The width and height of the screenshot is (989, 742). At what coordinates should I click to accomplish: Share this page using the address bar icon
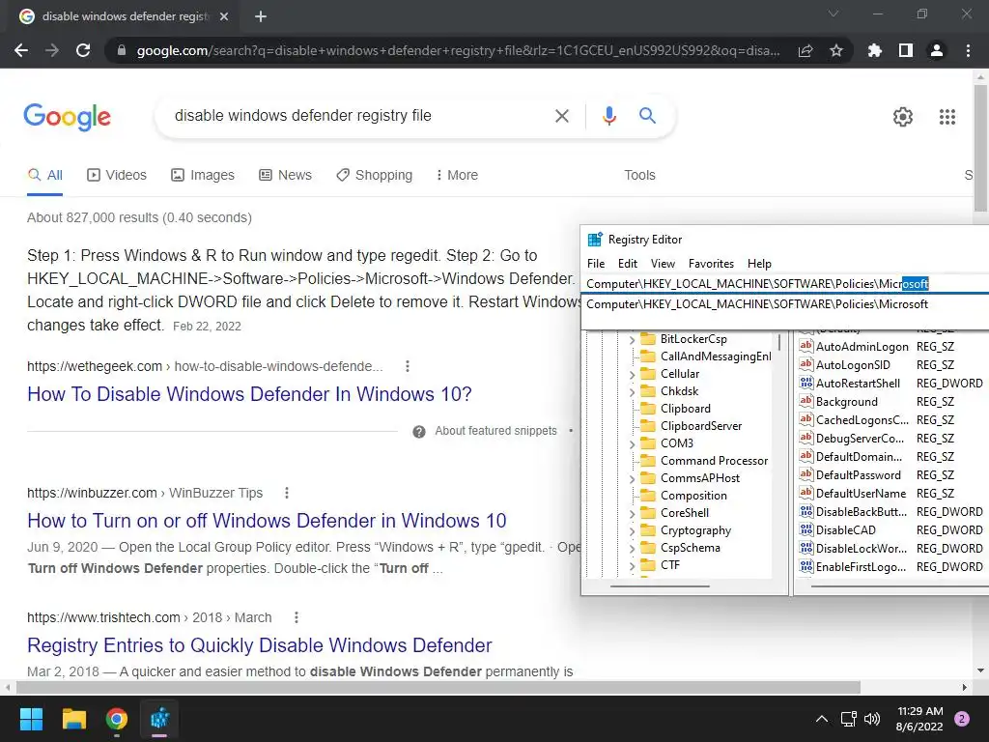tap(805, 50)
